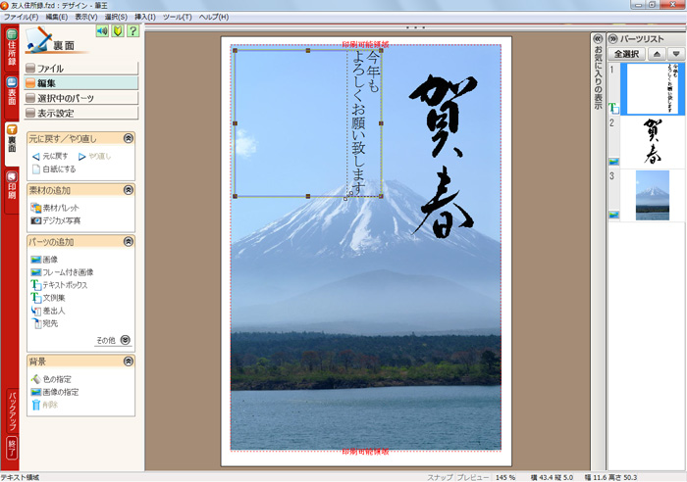Insert a テキストボックス text box part
687x482 pixels.
[64, 285]
